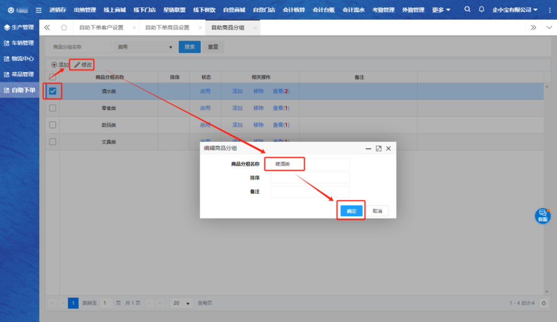The width and height of the screenshot is (557, 322).
Task: Uncheck the 酒水类 row checkbox
Action: point(53,91)
